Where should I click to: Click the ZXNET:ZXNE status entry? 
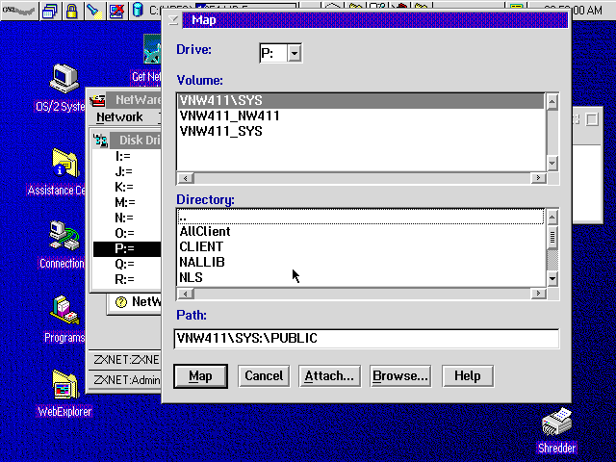click(125, 360)
